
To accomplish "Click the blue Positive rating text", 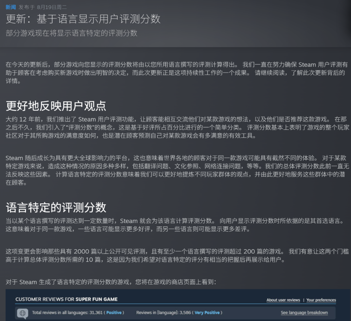I will point(114,313).
